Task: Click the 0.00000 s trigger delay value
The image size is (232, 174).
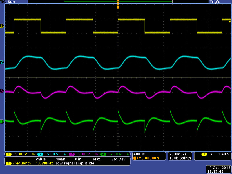Action: point(150,158)
